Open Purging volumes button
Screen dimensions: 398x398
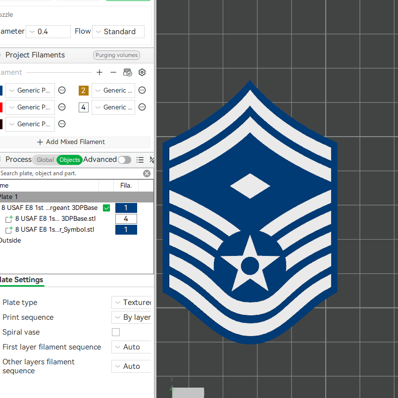(116, 55)
